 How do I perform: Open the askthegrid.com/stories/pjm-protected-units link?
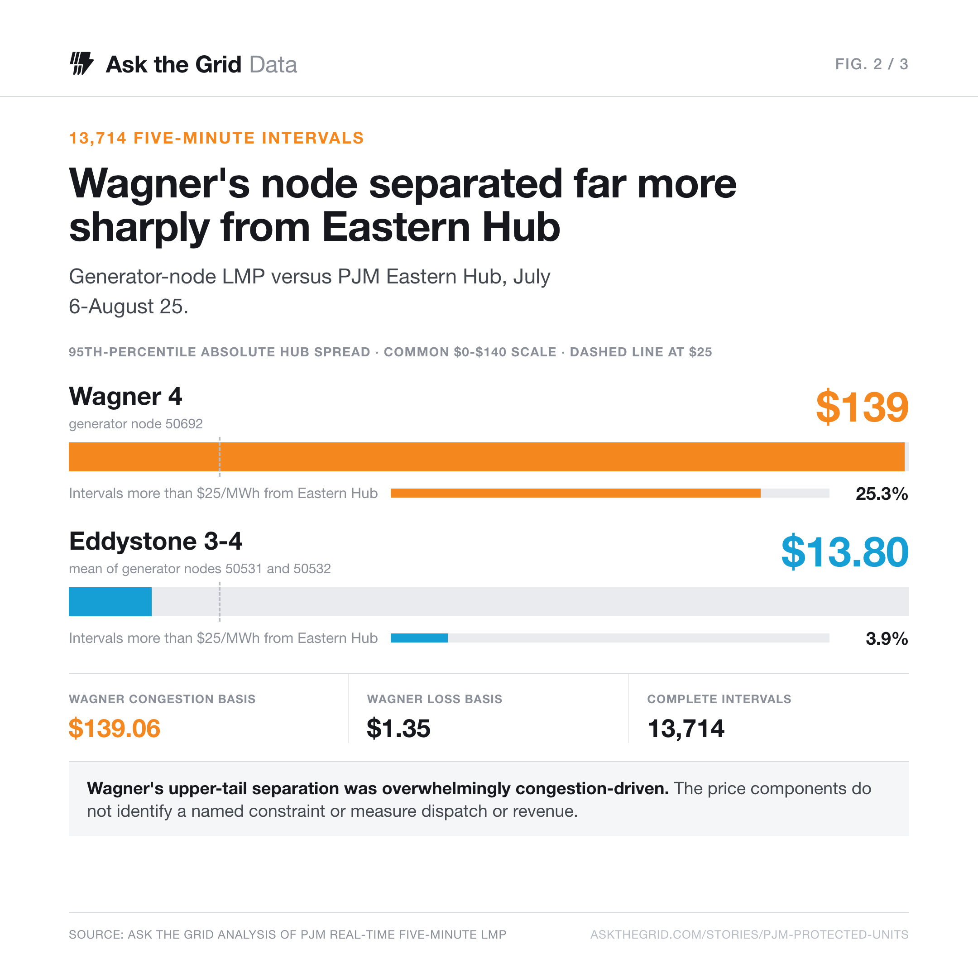point(749,935)
